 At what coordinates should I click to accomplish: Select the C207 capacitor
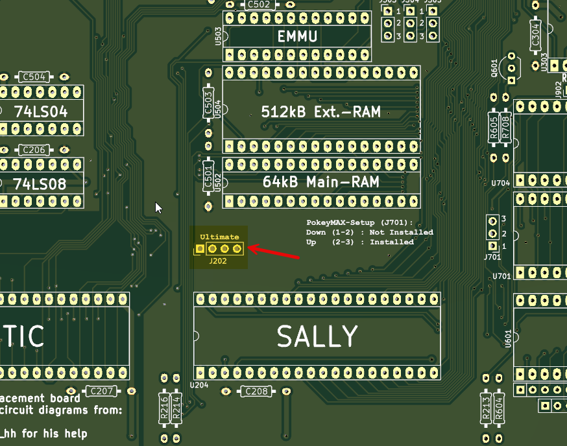pyautogui.click(x=103, y=391)
